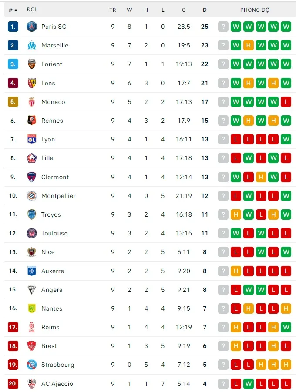
Task: Open the AC Ajaccio team crest
Action: (x=31, y=384)
